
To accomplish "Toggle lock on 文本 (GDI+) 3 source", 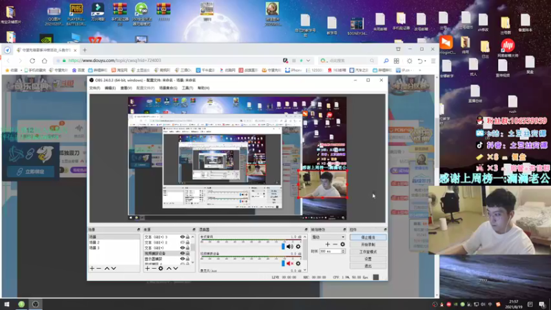I will [x=187, y=237].
